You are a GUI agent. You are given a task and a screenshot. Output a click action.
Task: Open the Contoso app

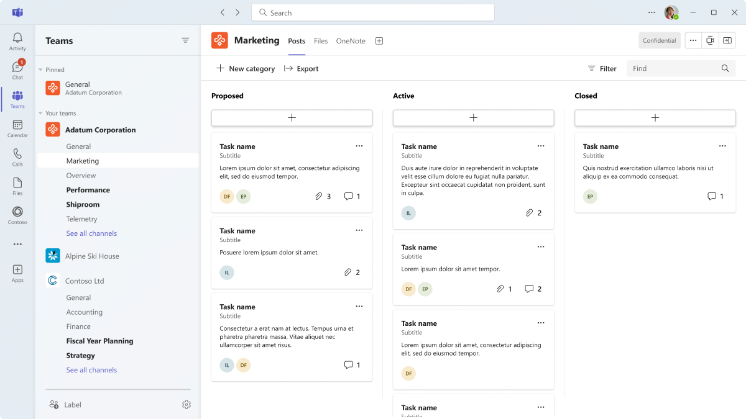[x=17, y=215]
